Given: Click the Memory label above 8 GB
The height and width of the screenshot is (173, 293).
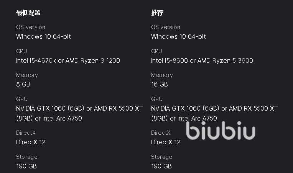Looking at the screenshot, I should click(x=27, y=75).
